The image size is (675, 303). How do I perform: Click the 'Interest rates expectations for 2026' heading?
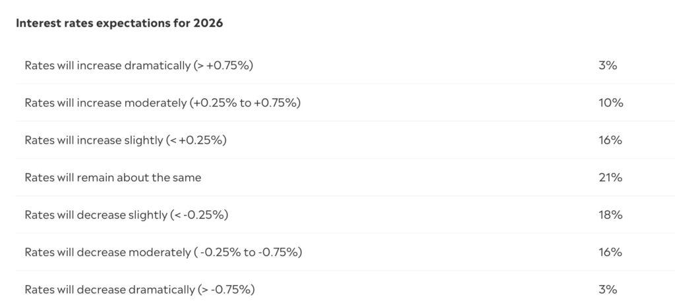coord(119,23)
